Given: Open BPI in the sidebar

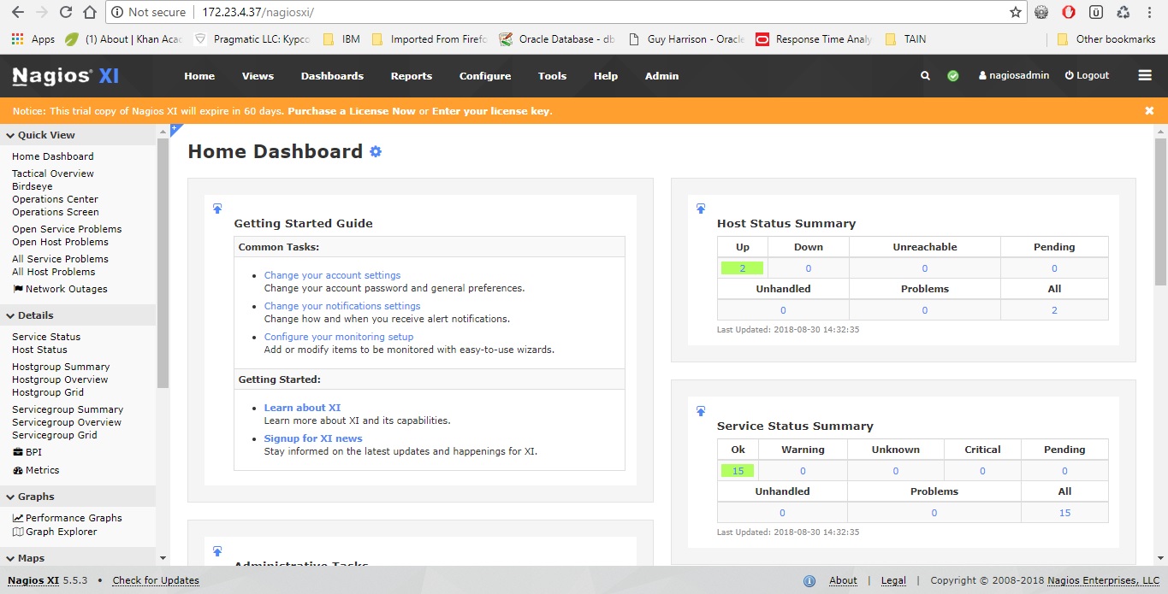Looking at the screenshot, I should (x=27, y=452).
